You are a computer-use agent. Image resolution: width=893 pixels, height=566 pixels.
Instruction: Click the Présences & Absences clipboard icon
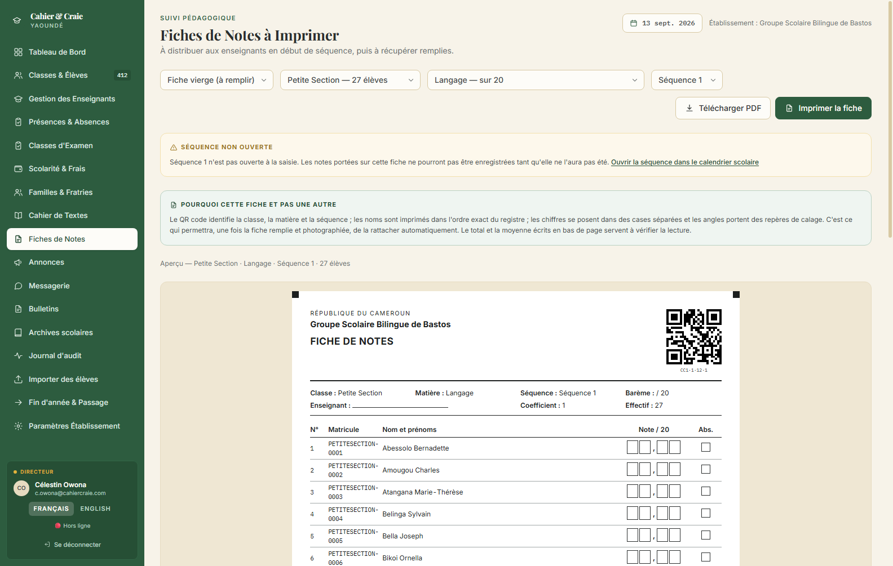(18, 122)
